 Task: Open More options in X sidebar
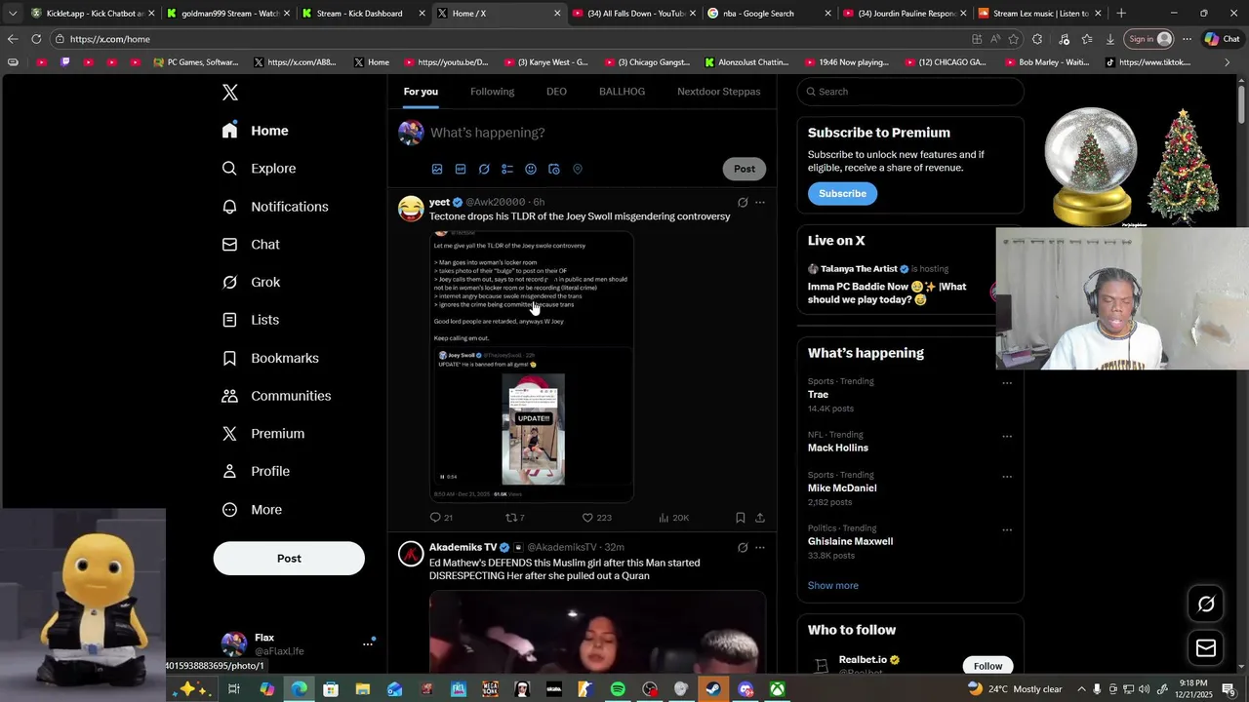point(252,509)
